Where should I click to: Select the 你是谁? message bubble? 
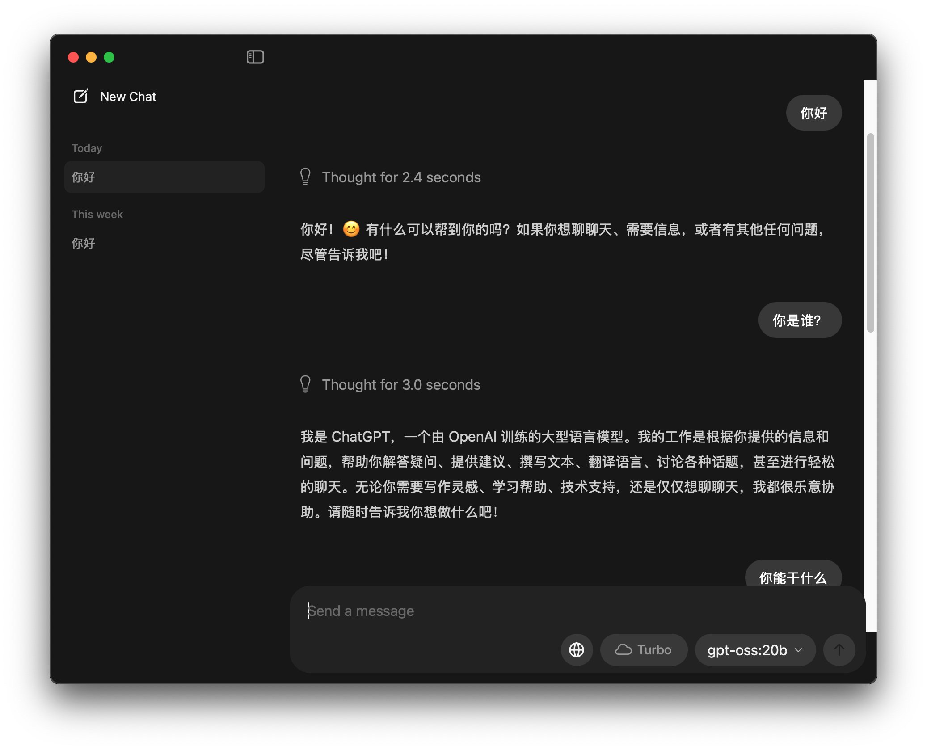coord(800,320)
